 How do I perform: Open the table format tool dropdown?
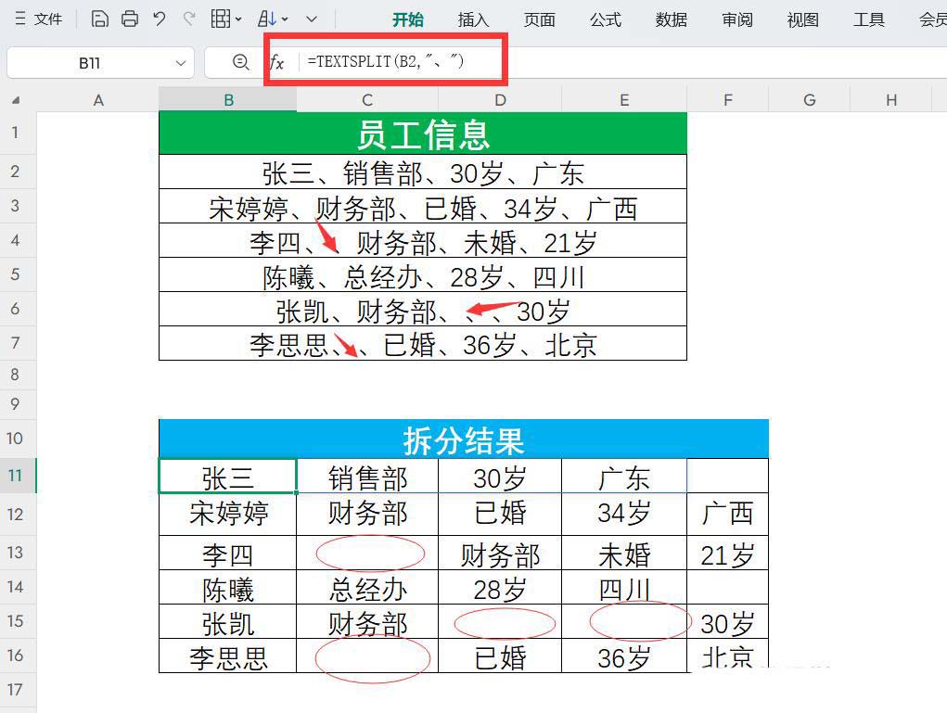coord(226,19)
